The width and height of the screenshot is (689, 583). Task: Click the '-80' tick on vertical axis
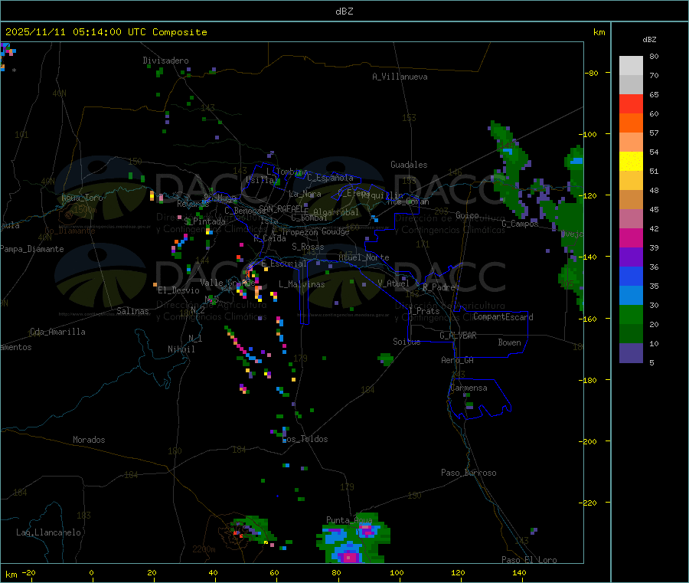tap(592, 73)
